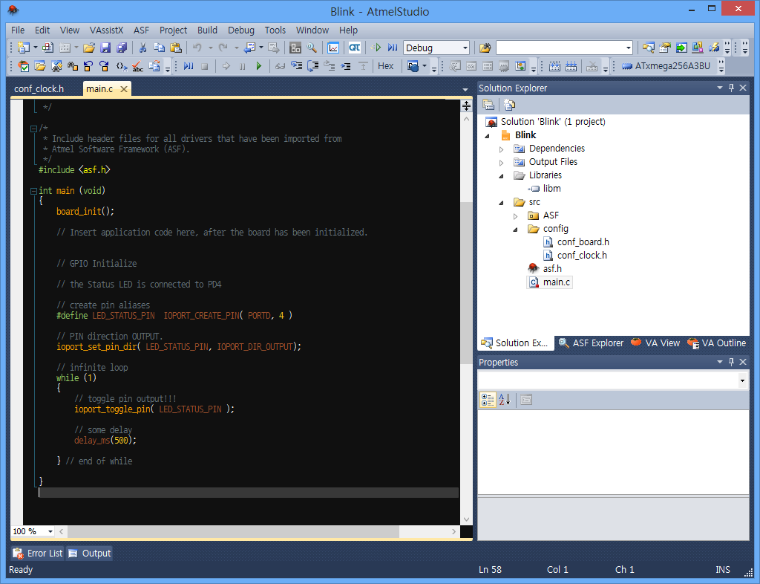Click the Save All toolbar icon

pyautogui.click(x=121, y=47)
